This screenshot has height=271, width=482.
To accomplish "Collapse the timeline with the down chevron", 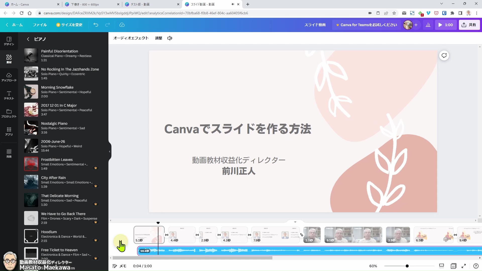I will point(295,222).
